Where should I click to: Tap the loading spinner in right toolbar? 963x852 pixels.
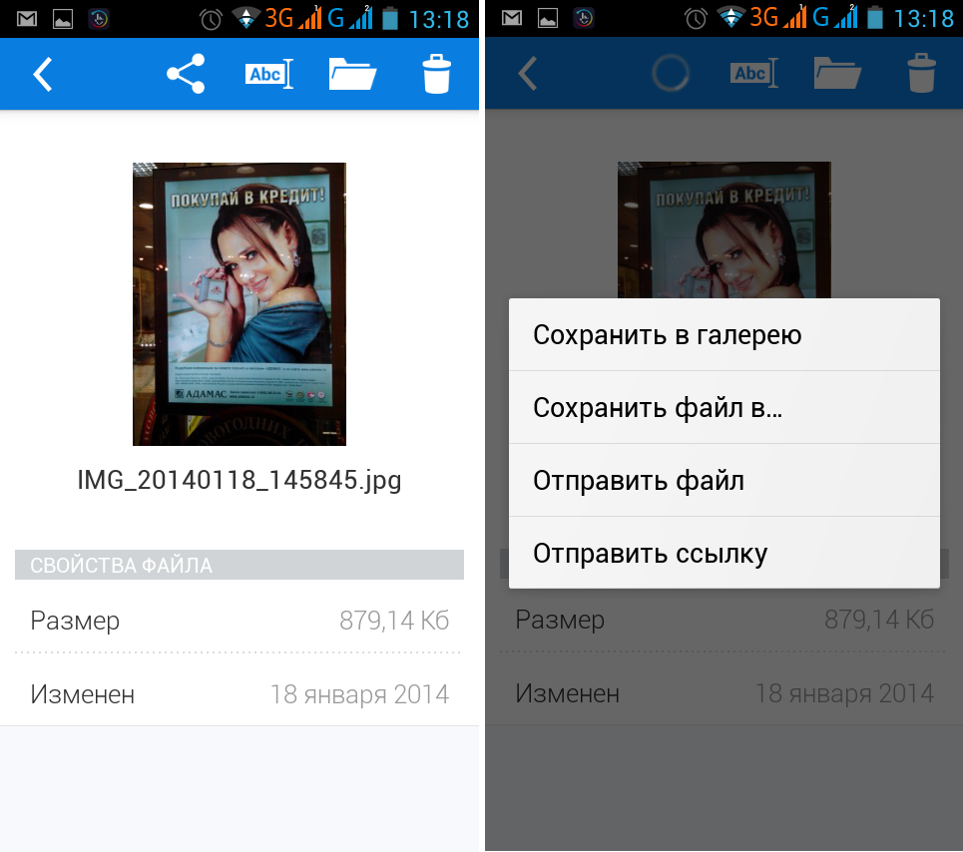point(670,73)
